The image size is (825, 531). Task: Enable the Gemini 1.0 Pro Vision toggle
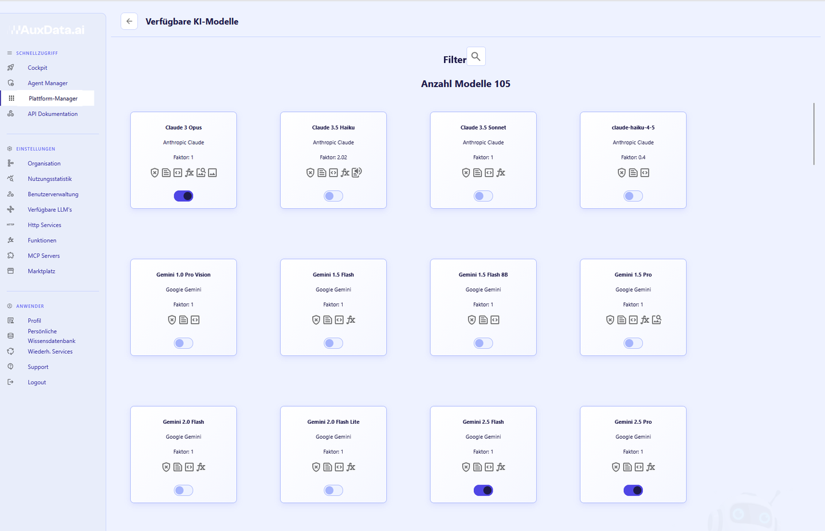[183, 343]
